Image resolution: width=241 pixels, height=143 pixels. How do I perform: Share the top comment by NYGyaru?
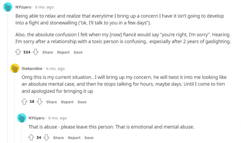tap(48, 52)
